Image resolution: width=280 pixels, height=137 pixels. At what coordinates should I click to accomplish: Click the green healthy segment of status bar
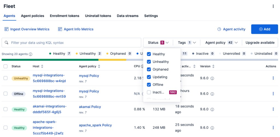coord(50,60)
